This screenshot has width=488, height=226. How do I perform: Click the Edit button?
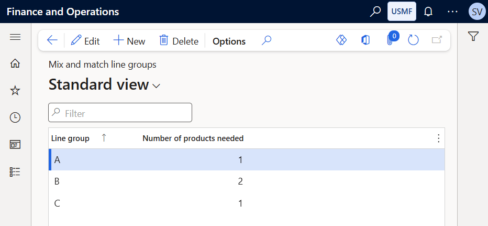[x=85, y=41]
